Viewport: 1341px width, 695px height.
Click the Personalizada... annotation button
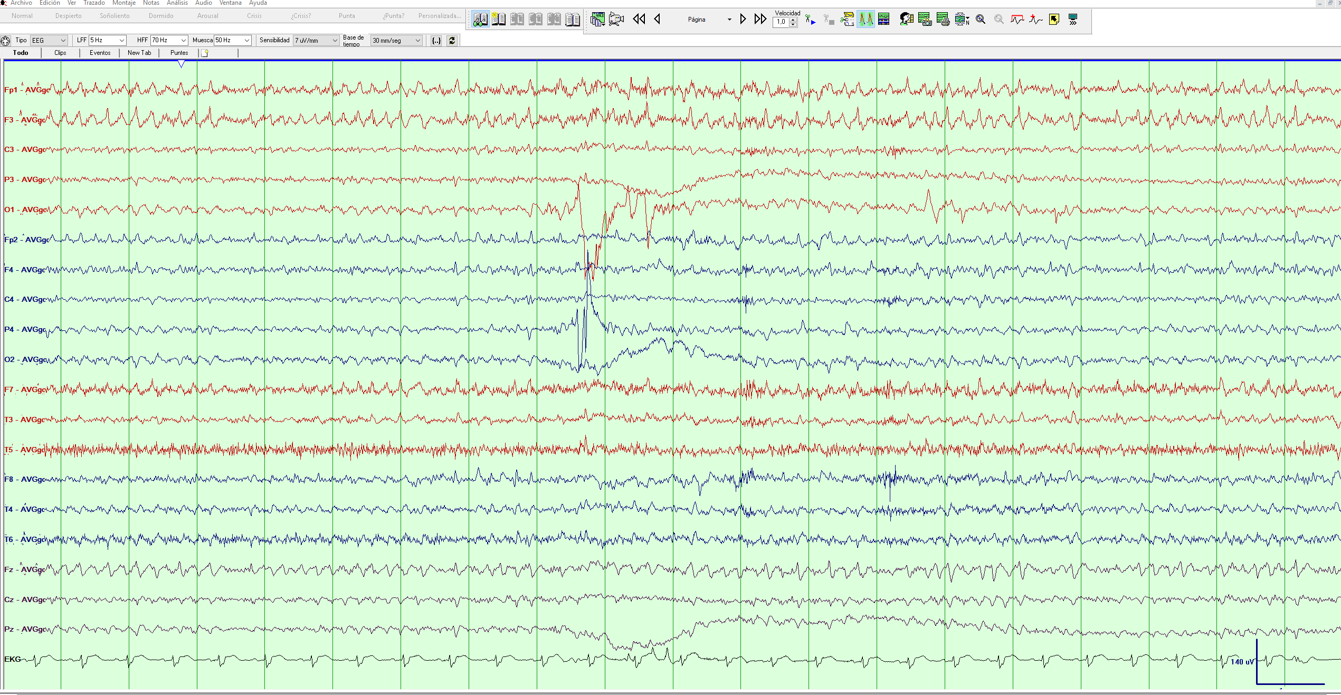pyautogui.click(x=440, y=16)
